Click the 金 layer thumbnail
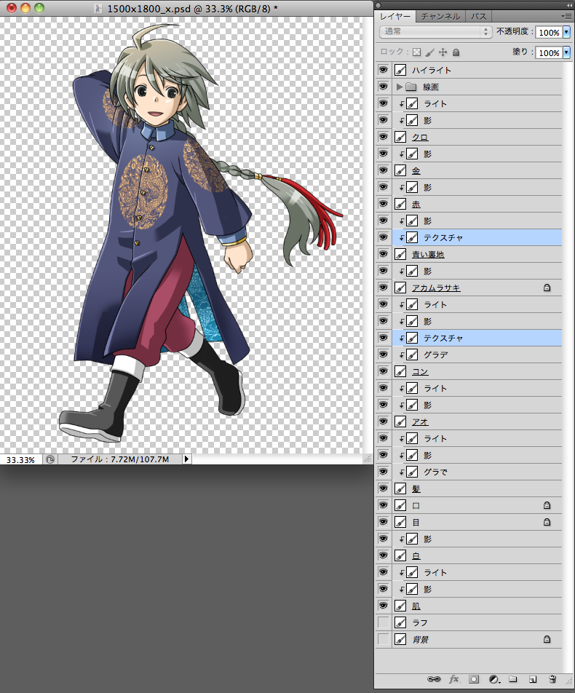 click(400, 170)
